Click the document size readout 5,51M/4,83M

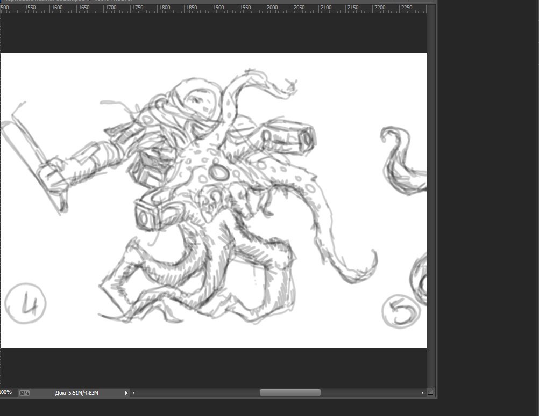[x=77, y=393]
